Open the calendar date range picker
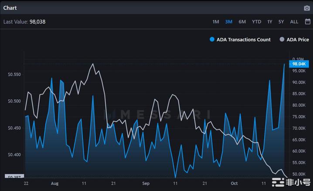The image size is (313, 191). tap(308, 21)
